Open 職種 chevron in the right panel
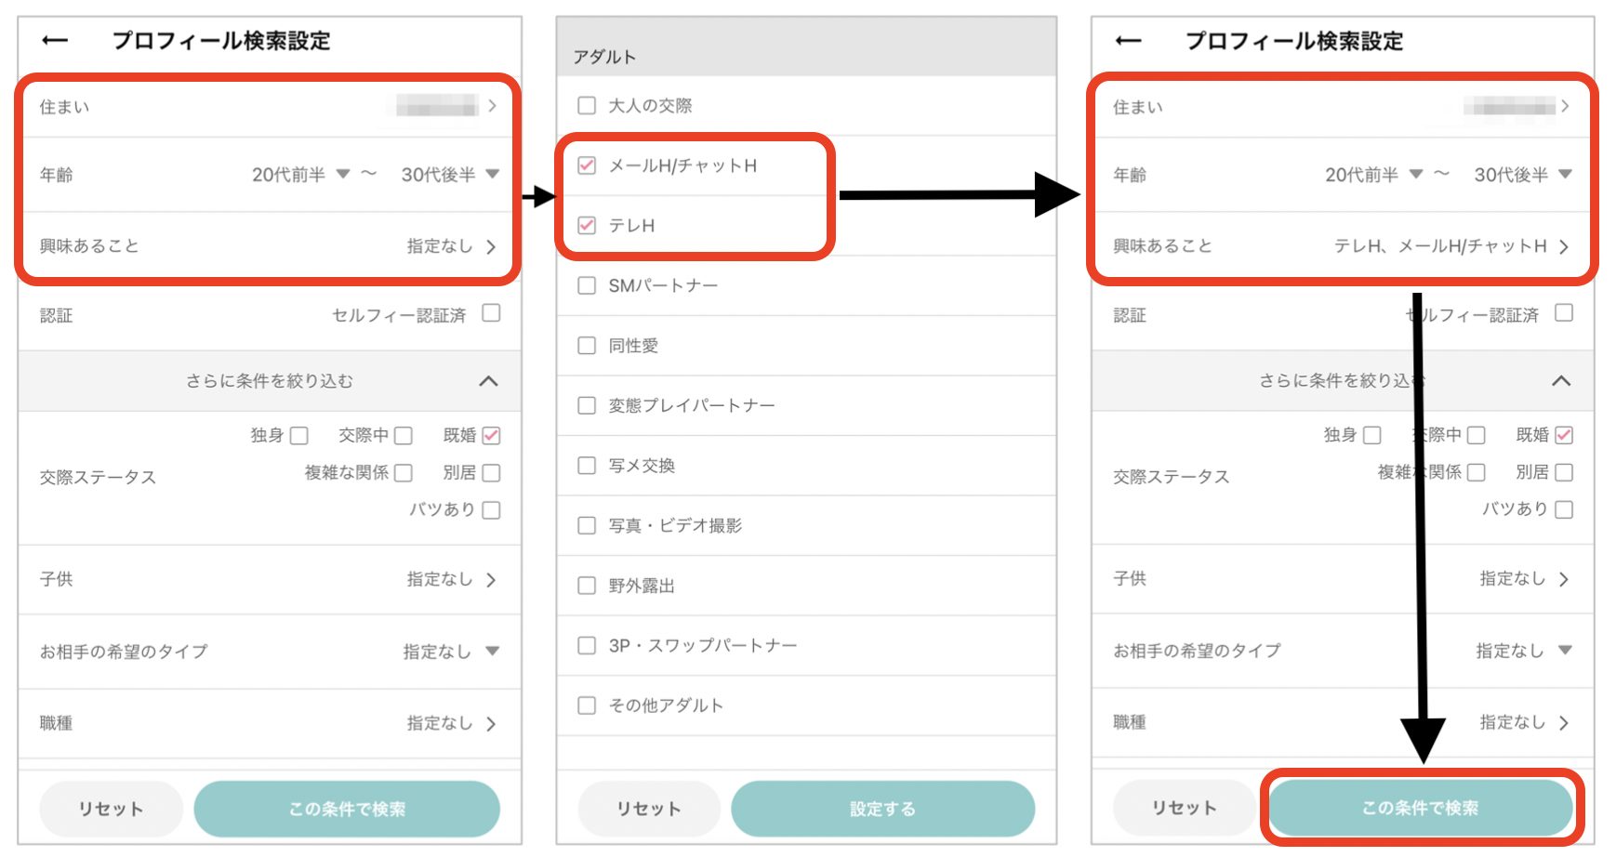 1564,723
